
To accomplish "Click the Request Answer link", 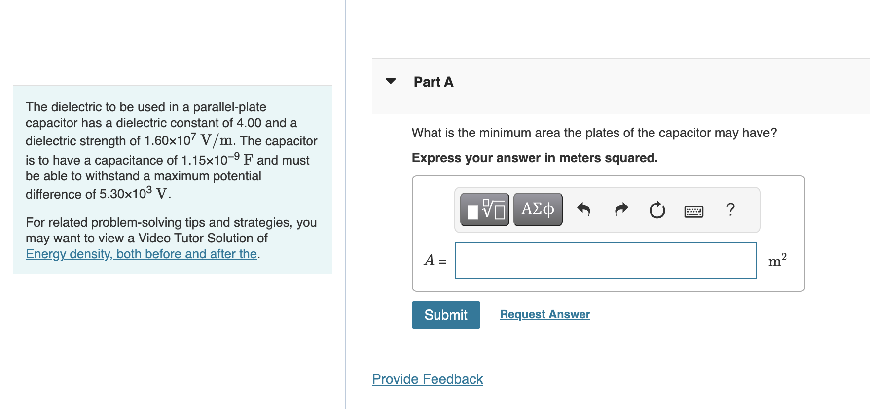I will [x=544, y=314].
